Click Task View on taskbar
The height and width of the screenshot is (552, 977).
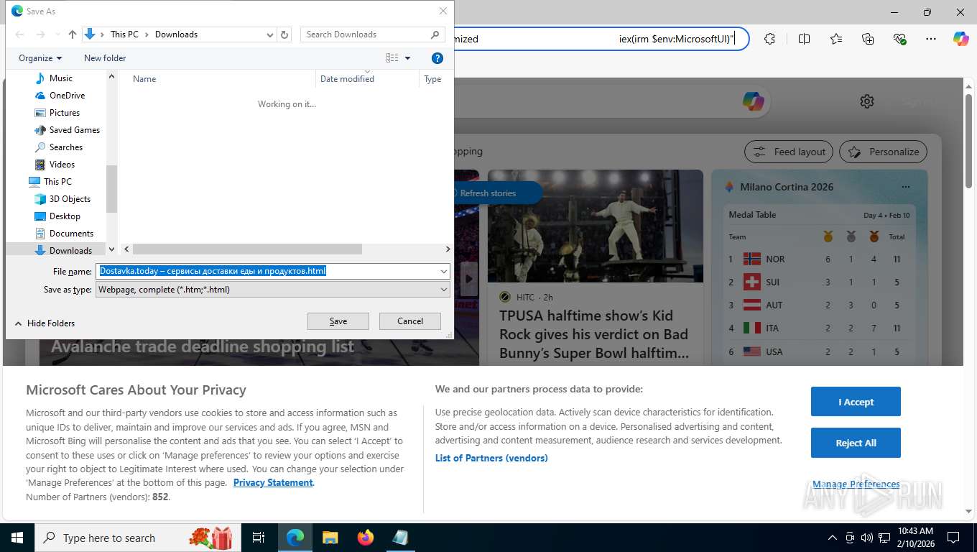click(259, 538)
